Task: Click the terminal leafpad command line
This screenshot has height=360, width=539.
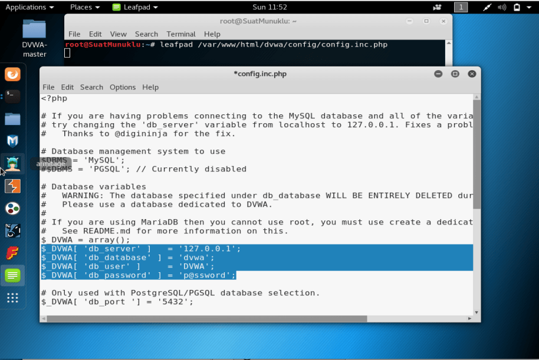Action: tap(226, 45)
